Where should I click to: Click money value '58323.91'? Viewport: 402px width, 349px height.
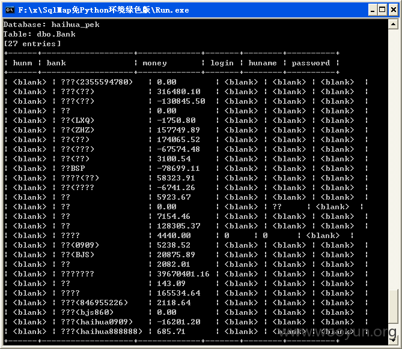click(x=176, y=178)
